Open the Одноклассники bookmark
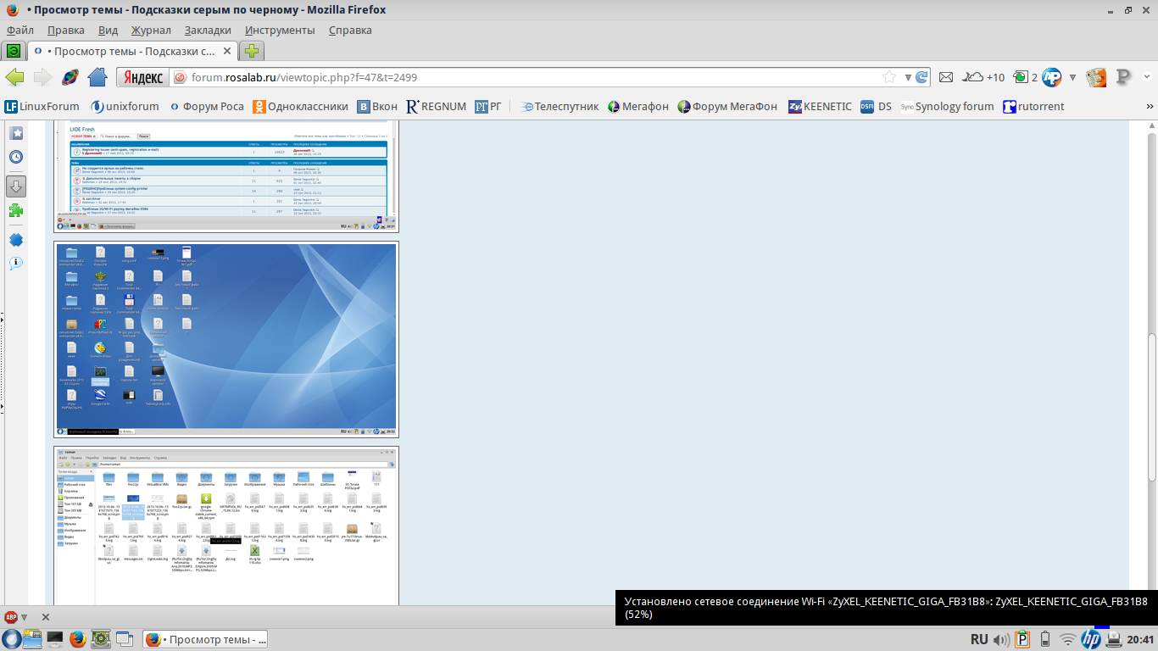This screenshot has width=1158, height=651. click(x=301, y=106)
